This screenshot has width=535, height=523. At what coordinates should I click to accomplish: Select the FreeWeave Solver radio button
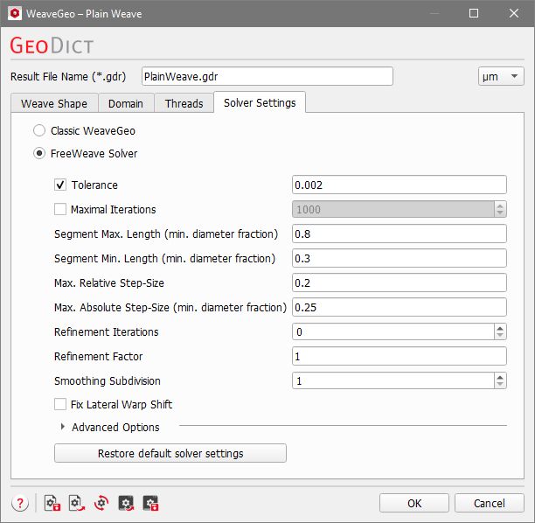pyautogui.click(x=39, y=153)
